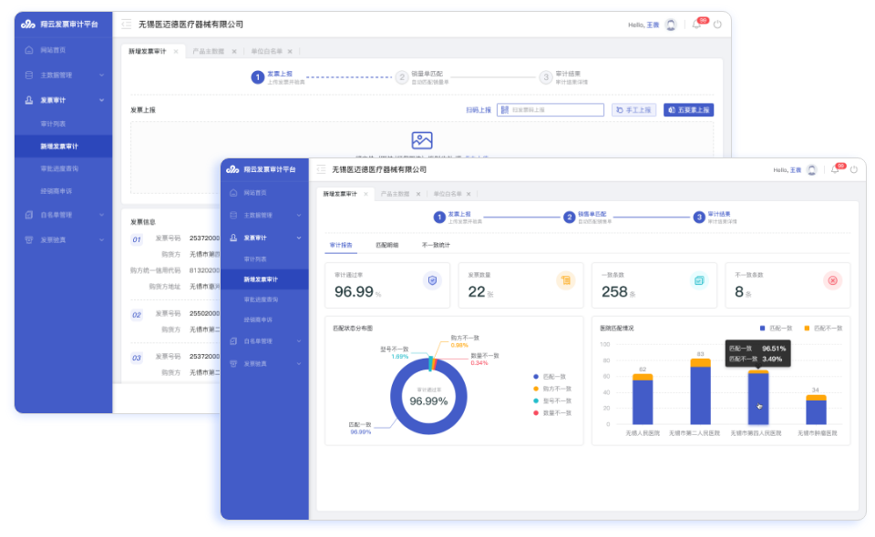Click the 发票验真 icon in back window sidebar

click(29, 240)
